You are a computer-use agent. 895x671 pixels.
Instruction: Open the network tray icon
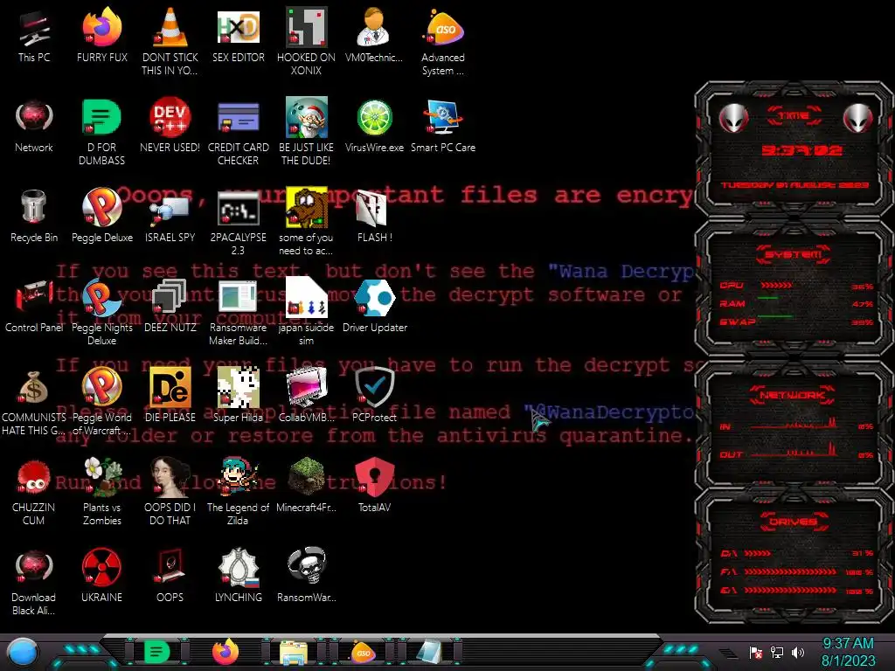[777, 652]
